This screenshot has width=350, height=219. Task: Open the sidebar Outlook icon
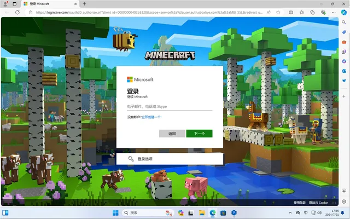pos(344,71)
